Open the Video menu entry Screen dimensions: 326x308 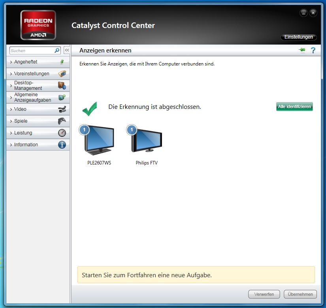point(38,109)
